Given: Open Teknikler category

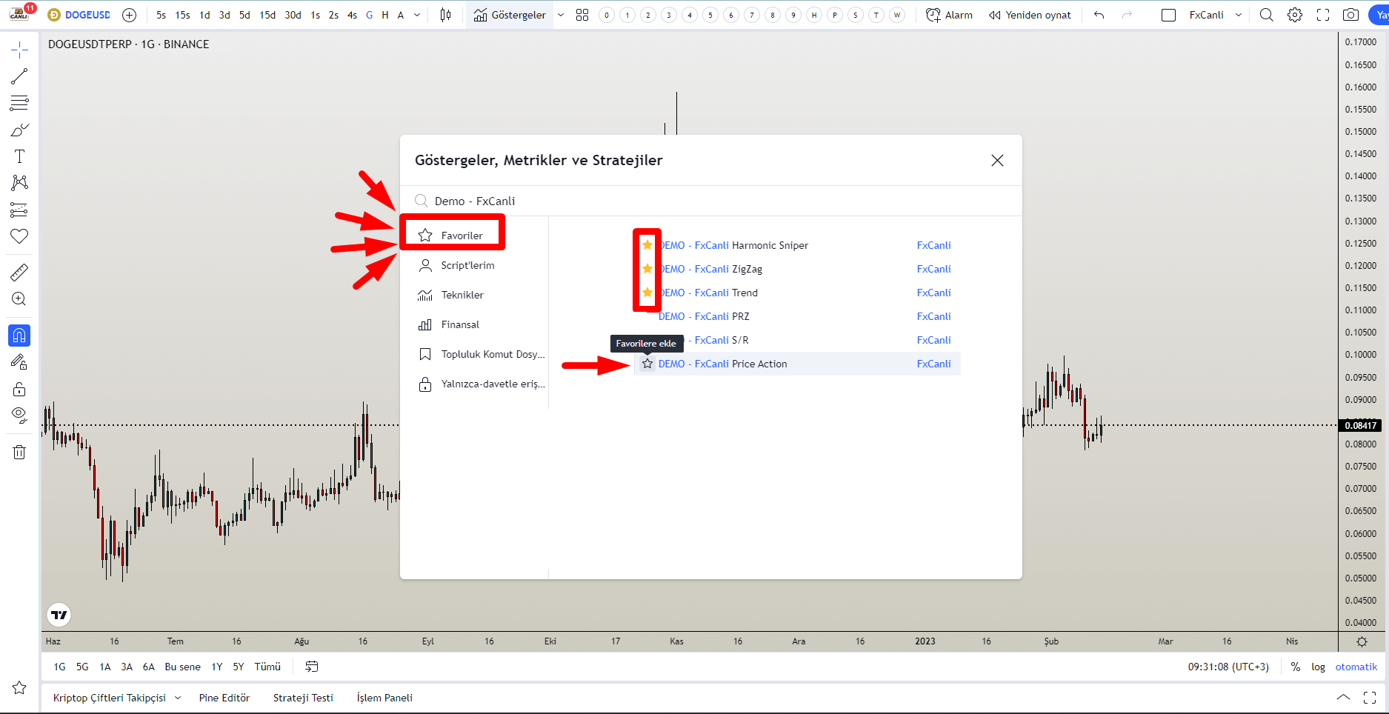Looking at the screenshot, I should click(462, 295).
